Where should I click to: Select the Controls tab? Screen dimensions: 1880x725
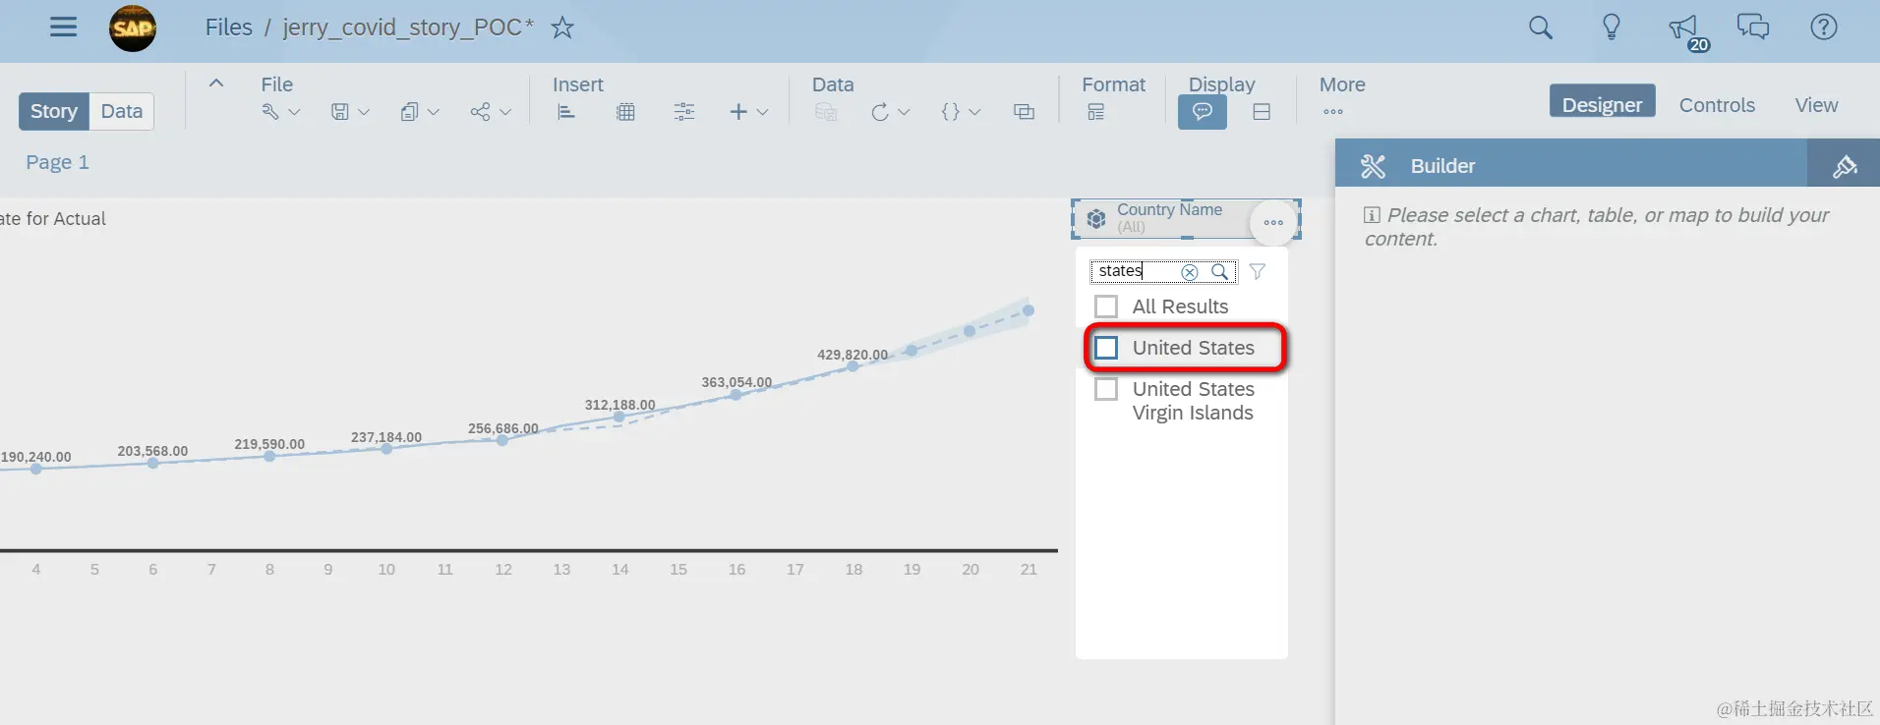pyautogui.click(x=1717, y=104)
